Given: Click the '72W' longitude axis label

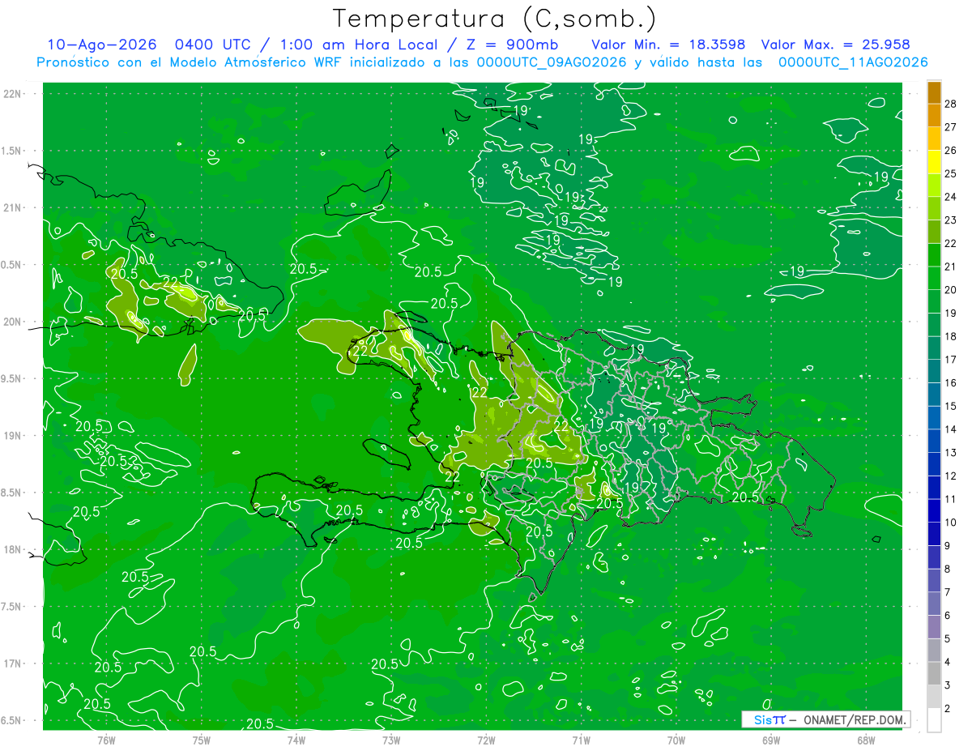Looking at the screenshot, I should (x=486, y=740).
